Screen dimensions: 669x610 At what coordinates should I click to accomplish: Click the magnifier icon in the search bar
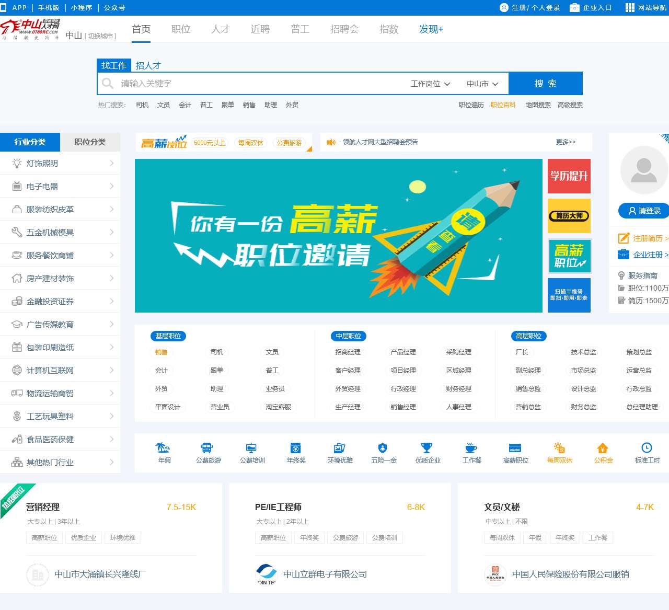(108, 83)
